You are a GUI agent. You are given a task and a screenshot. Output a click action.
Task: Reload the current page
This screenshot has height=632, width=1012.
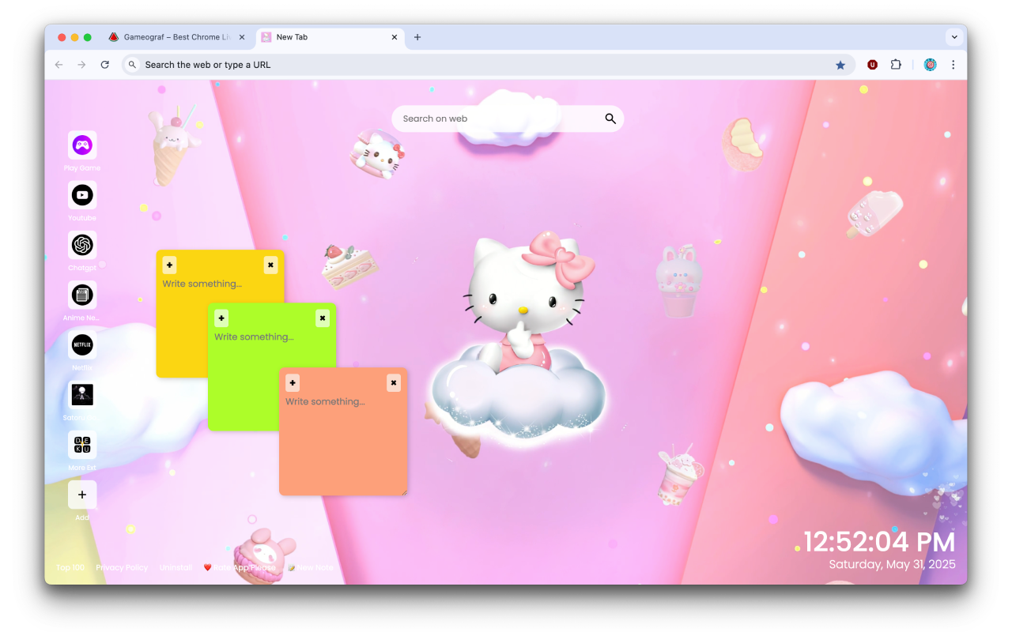[105, 64]
